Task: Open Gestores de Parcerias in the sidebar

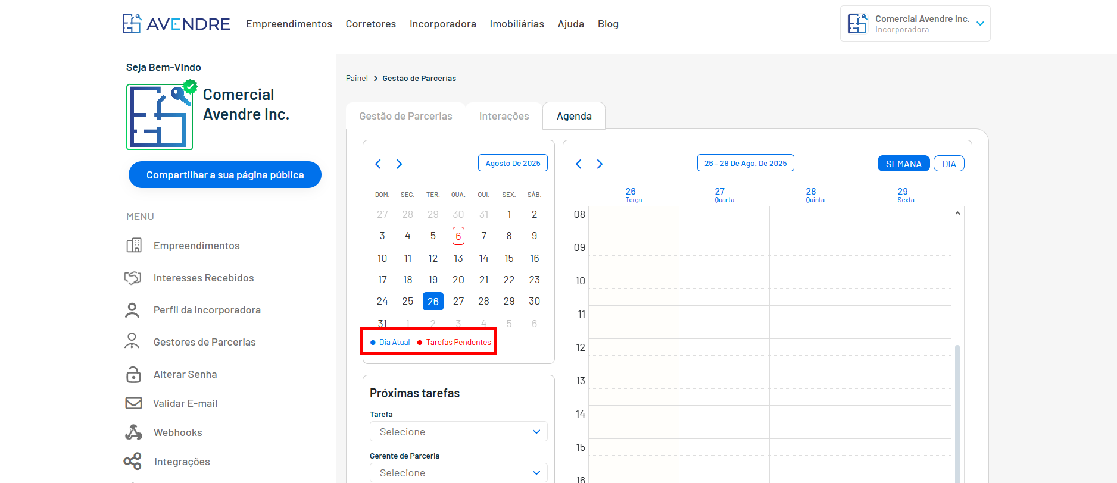Action: (204, 342)
